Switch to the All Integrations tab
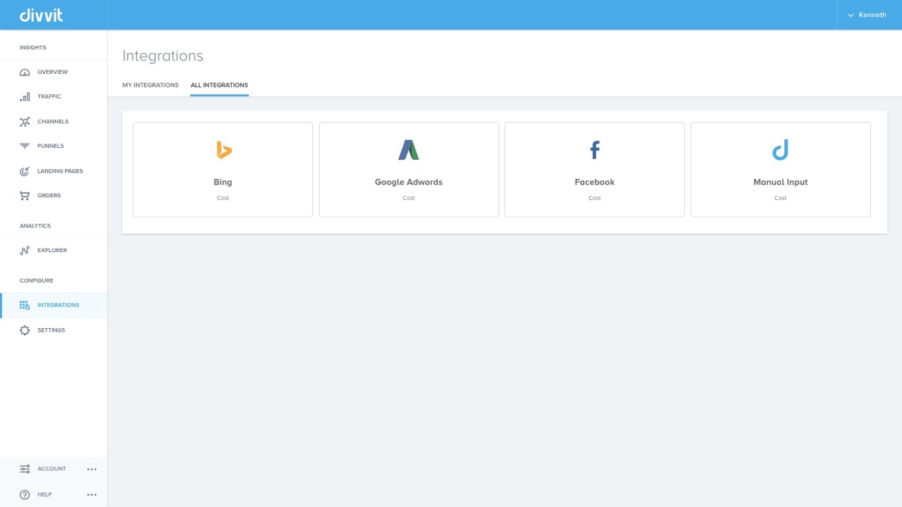Viewport: 902px width, 507px height. coord(219,85)
